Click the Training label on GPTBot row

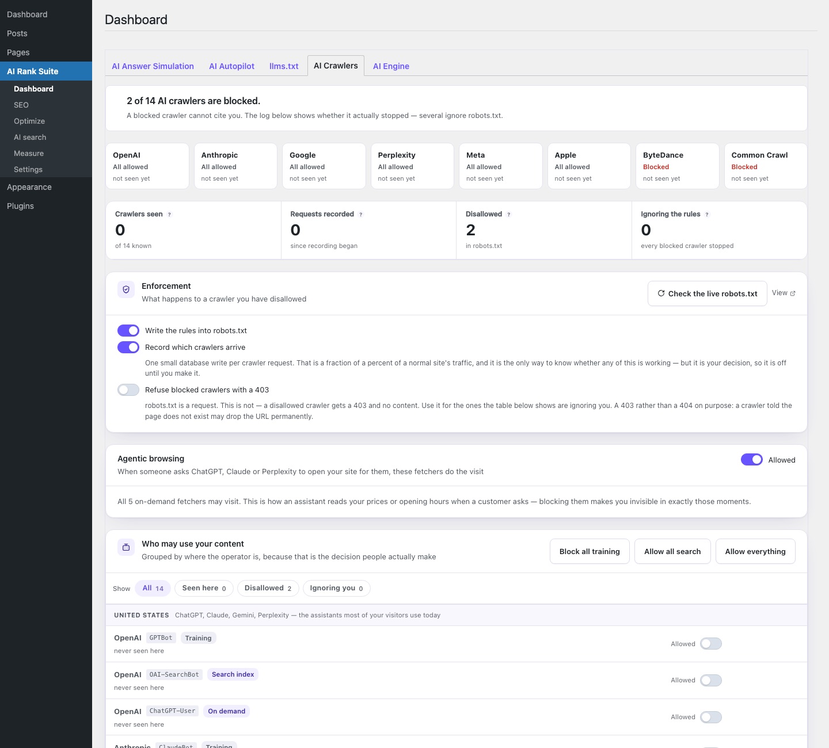[198, 638]
